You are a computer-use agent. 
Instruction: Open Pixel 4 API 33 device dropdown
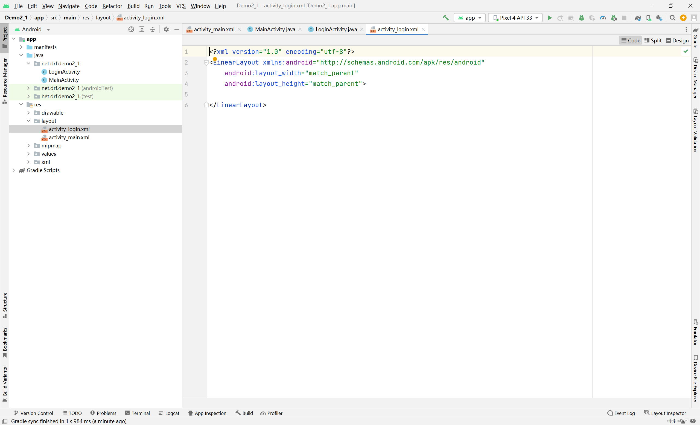515,18
